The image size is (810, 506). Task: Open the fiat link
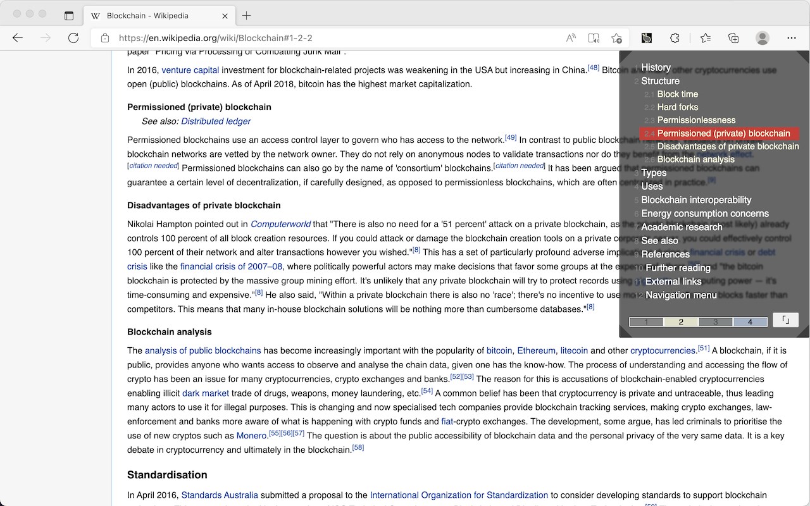(x=447, y=422)
